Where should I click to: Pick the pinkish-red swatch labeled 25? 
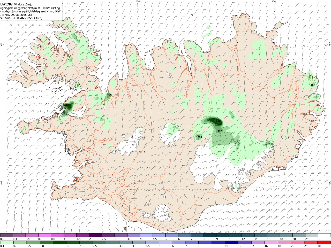[x=311, y=242]
